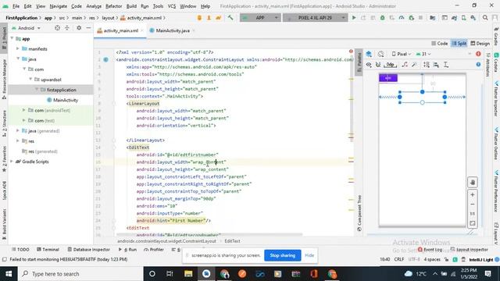Click the orientation for preview icon

tap(380, 54)
